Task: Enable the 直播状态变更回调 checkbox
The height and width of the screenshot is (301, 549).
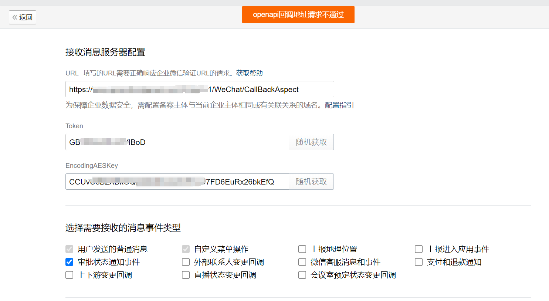Action: tap(186, 275)
